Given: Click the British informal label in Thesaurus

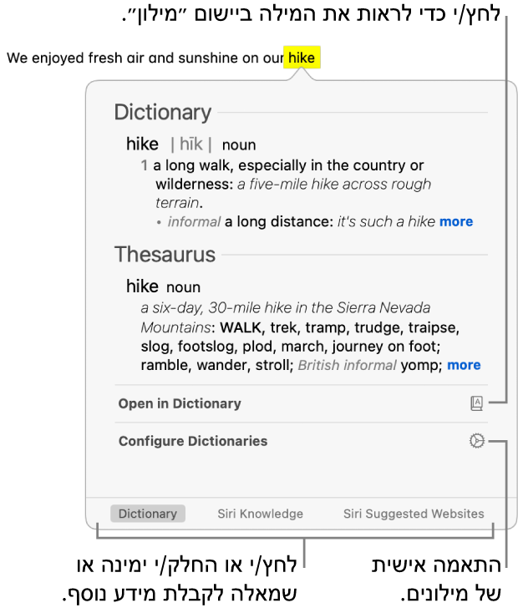Looking at the screenshot, I should point(347,365).
